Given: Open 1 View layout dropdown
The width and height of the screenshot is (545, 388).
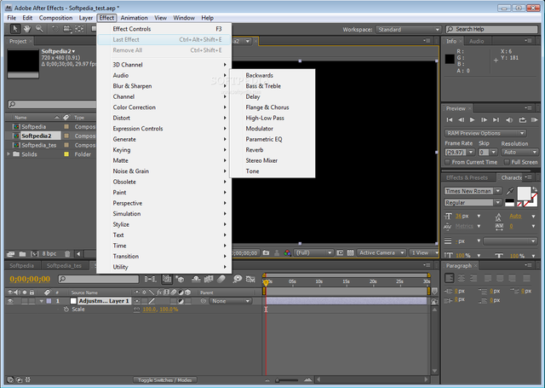Looking at the screenshot, I should coord(423,253).
